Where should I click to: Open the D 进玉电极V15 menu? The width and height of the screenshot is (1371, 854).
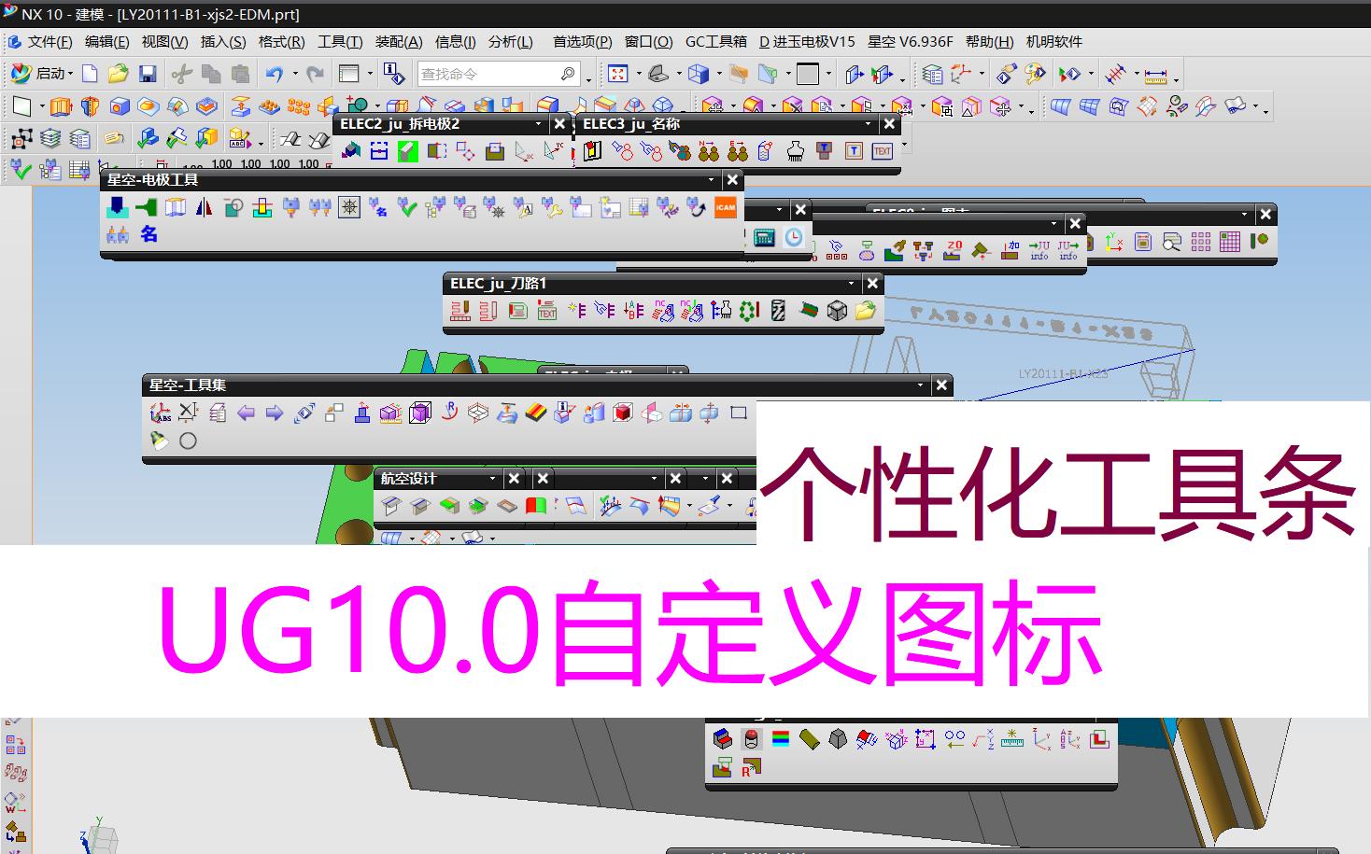pos(807,42)
